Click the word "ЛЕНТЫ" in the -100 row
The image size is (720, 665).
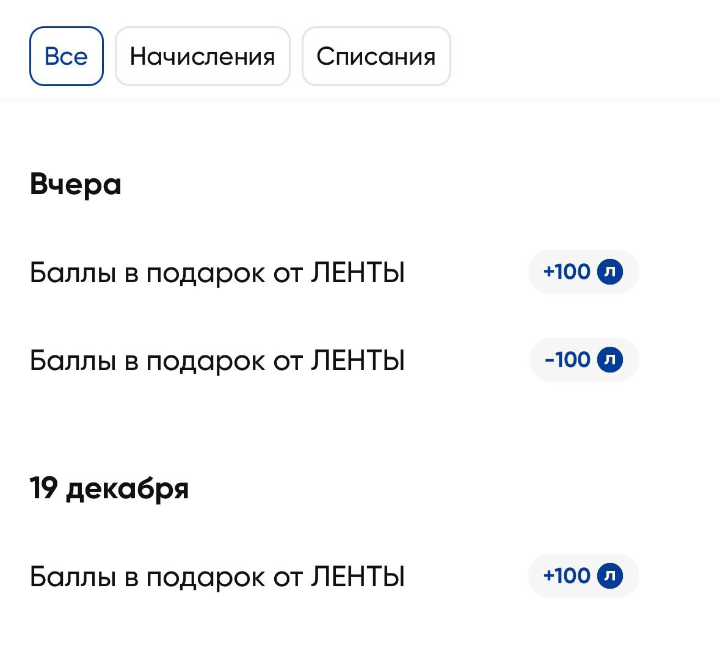tap(358, 361)
